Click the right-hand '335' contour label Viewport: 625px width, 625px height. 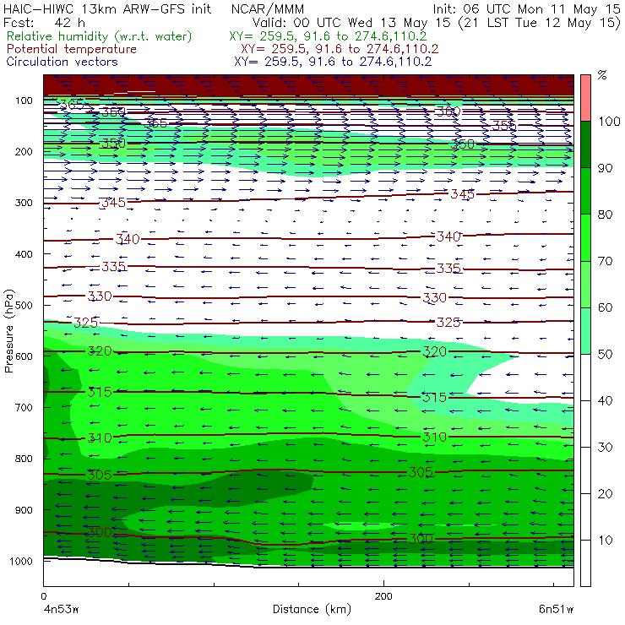pyautogui.click(x=448, y=269)
